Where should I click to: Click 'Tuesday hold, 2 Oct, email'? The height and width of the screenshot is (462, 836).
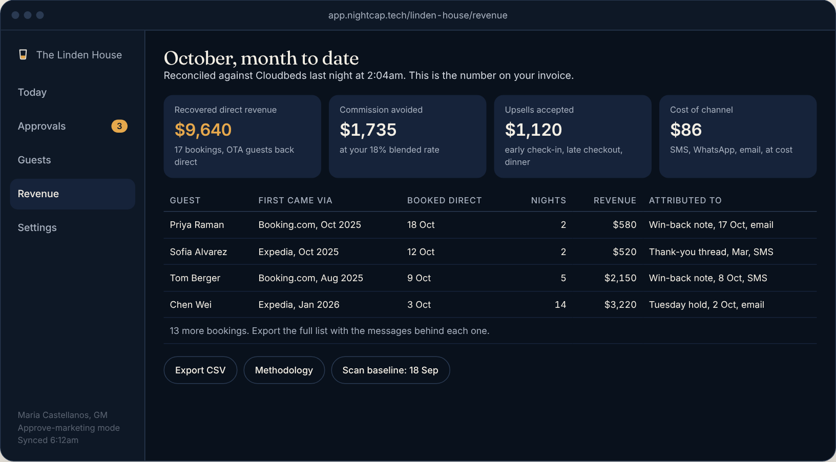[x=706, y=305]
